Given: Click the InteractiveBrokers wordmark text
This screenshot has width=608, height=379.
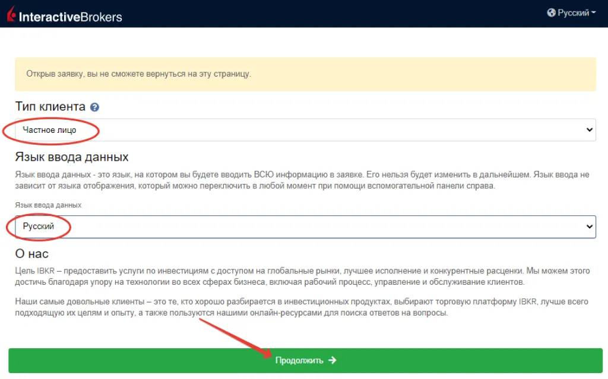Looking at the screenshot, I should [70, 17].
